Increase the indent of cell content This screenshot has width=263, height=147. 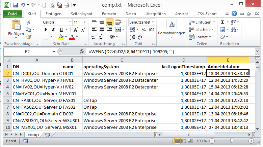pyautogui.click(x=102, y=37)
